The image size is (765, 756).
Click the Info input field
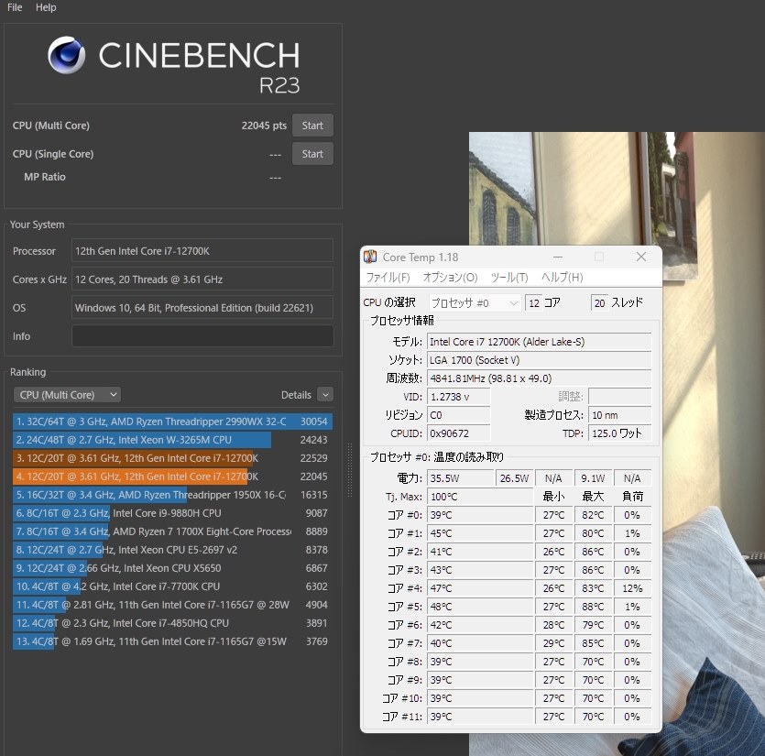click(202, 336)
